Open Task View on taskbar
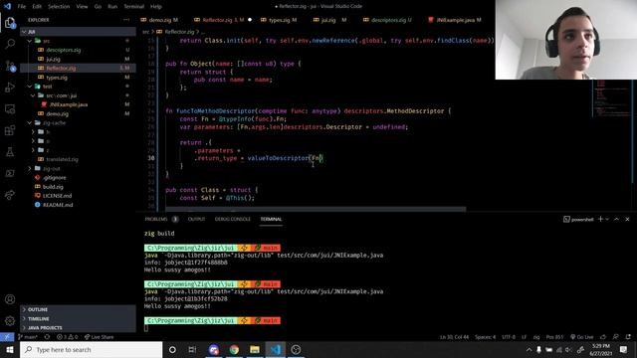The width and height of the screenshot is (637, 358). 192,349
